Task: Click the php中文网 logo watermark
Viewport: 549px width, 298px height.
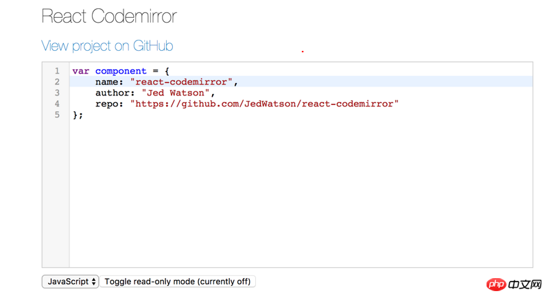Action: (x=513, y=284)
